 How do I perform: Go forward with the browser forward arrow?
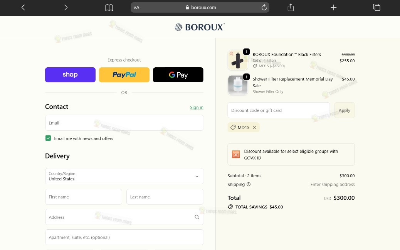coord(66,7)
